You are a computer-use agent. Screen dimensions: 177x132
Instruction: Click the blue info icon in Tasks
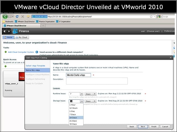point(37,52)
